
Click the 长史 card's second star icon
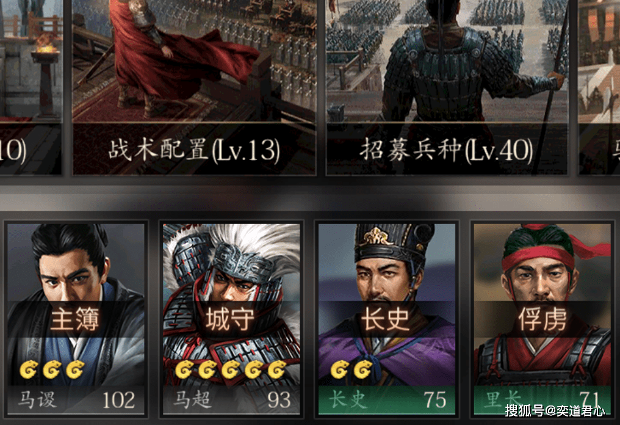coord(363,370)
